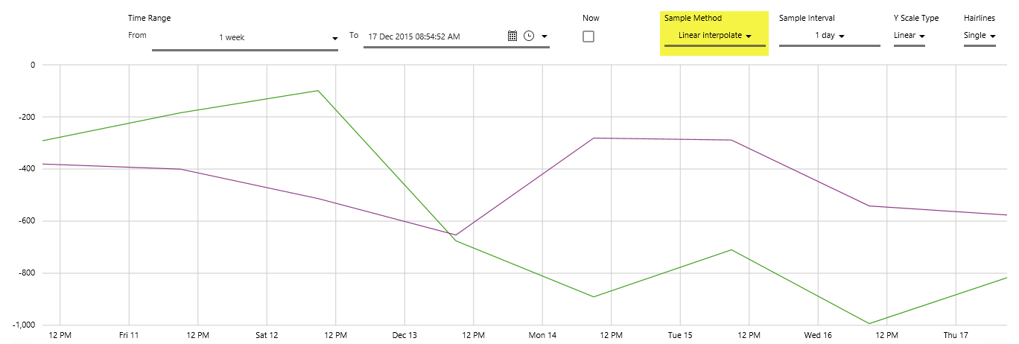
Task: Click the purple line low point near Dec 13
Action: pyautogui.click(x=456, y=235)
